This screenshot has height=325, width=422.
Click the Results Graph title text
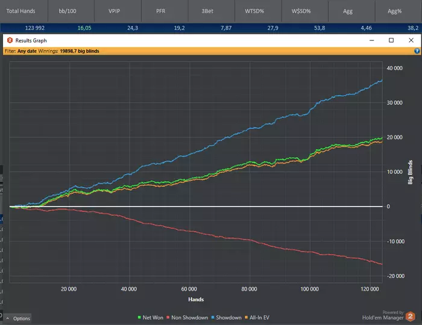31,40
